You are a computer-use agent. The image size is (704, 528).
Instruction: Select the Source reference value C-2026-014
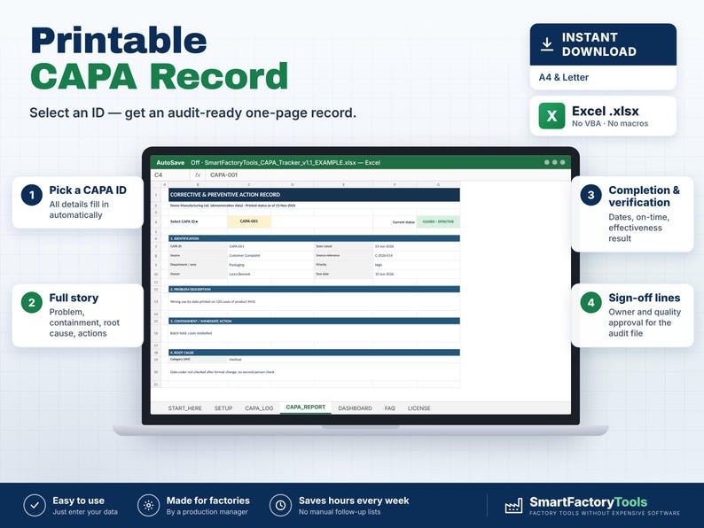[416, 256]
